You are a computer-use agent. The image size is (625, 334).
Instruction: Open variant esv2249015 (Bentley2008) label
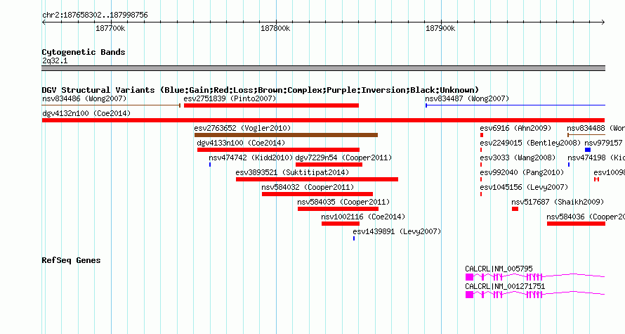530,143
